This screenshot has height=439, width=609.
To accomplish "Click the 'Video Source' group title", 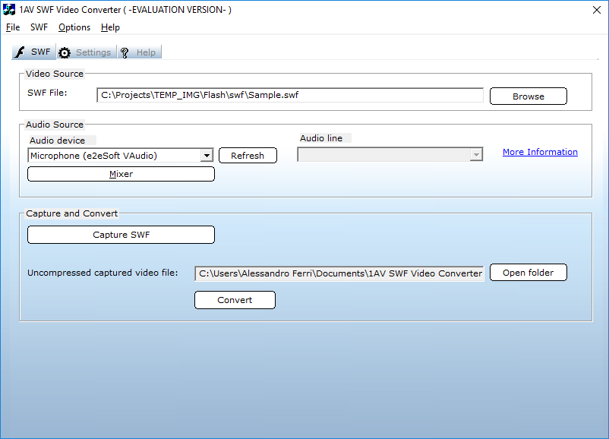I will (x=55, y=74).
